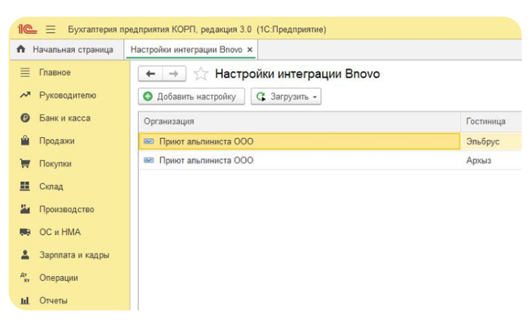Add page to favorites star
531x327 pixels.
coord(201,75)
